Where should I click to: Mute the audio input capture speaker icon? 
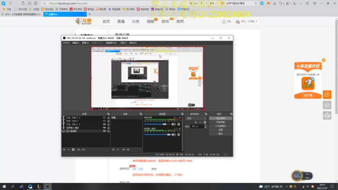click(174, 135)
